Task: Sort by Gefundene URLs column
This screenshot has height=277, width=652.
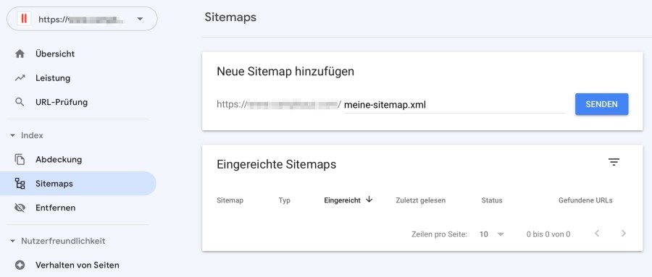Action: tap(585, 200)
